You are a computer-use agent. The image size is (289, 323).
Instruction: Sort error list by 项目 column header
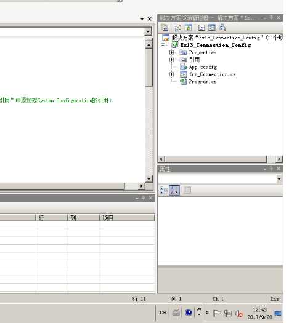coord(128,218)
